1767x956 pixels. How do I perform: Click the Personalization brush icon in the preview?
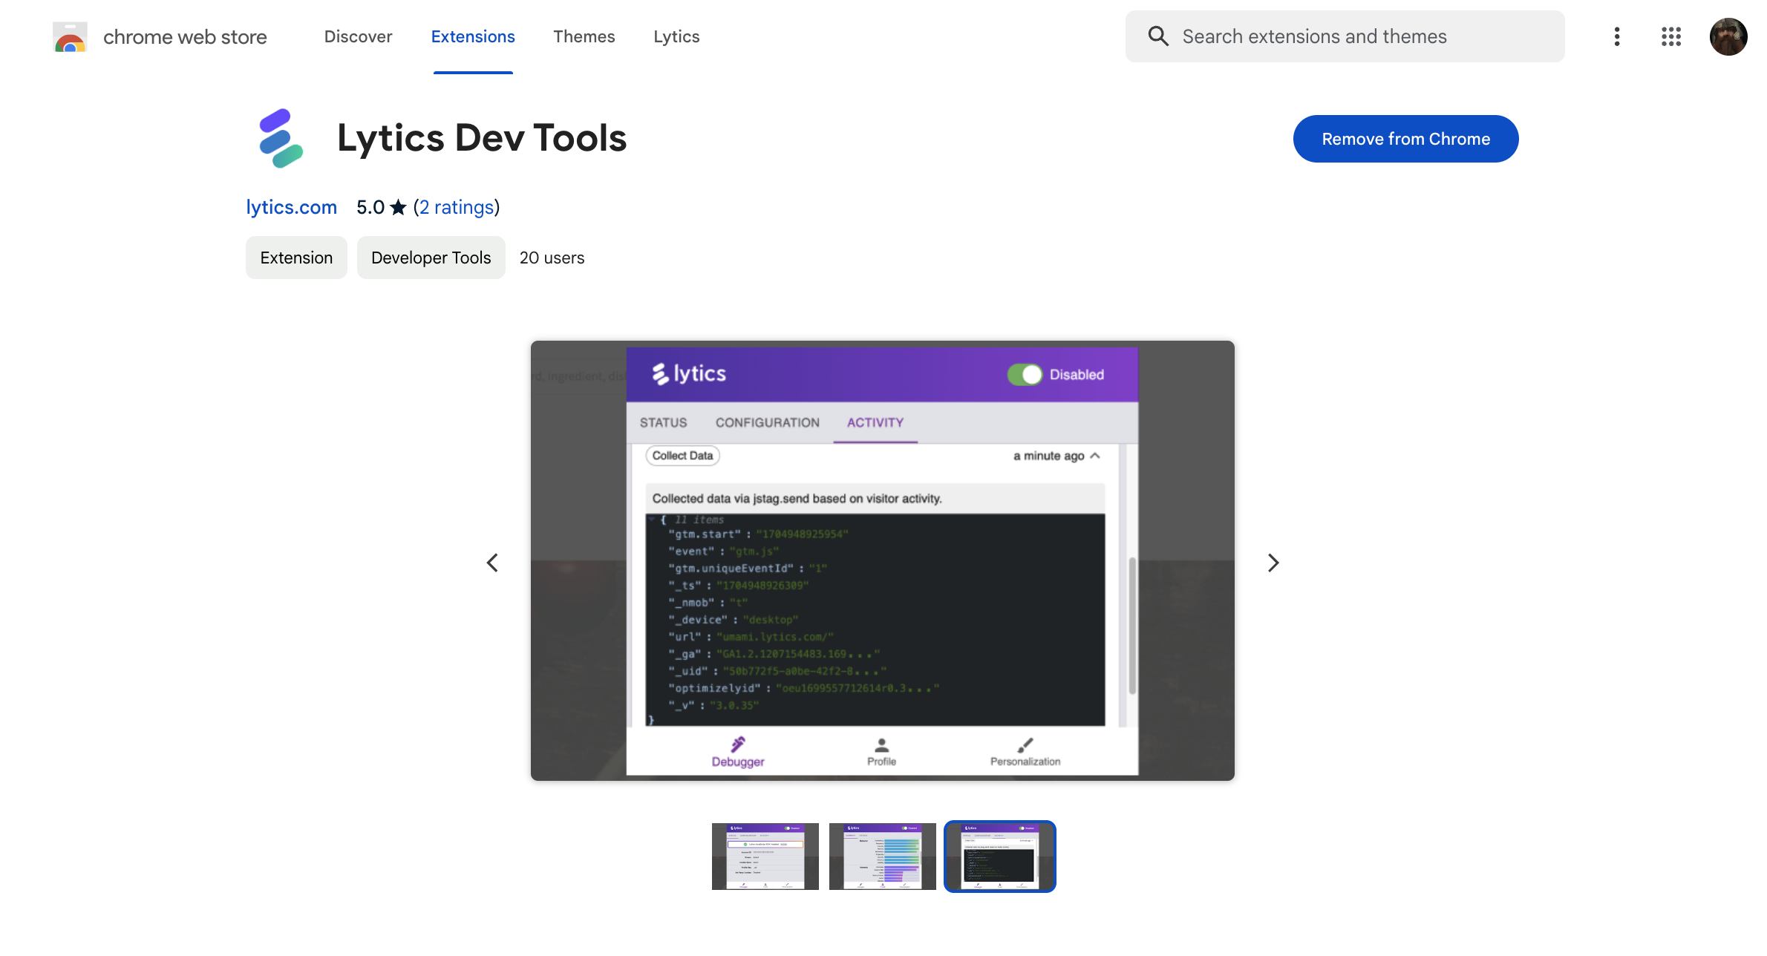pyautogui.click(x=1025, y=744)
